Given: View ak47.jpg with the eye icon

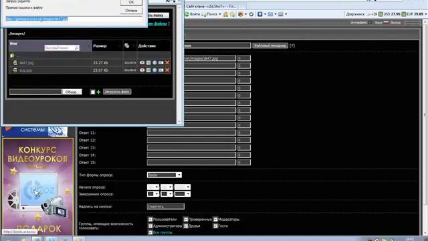Looking at the screenshot, I should (142, 62).
